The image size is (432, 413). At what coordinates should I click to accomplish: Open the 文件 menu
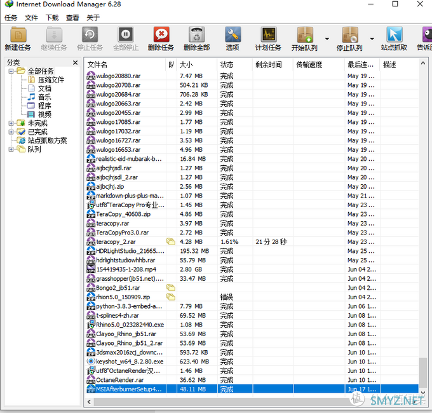[x=31, y=18]
